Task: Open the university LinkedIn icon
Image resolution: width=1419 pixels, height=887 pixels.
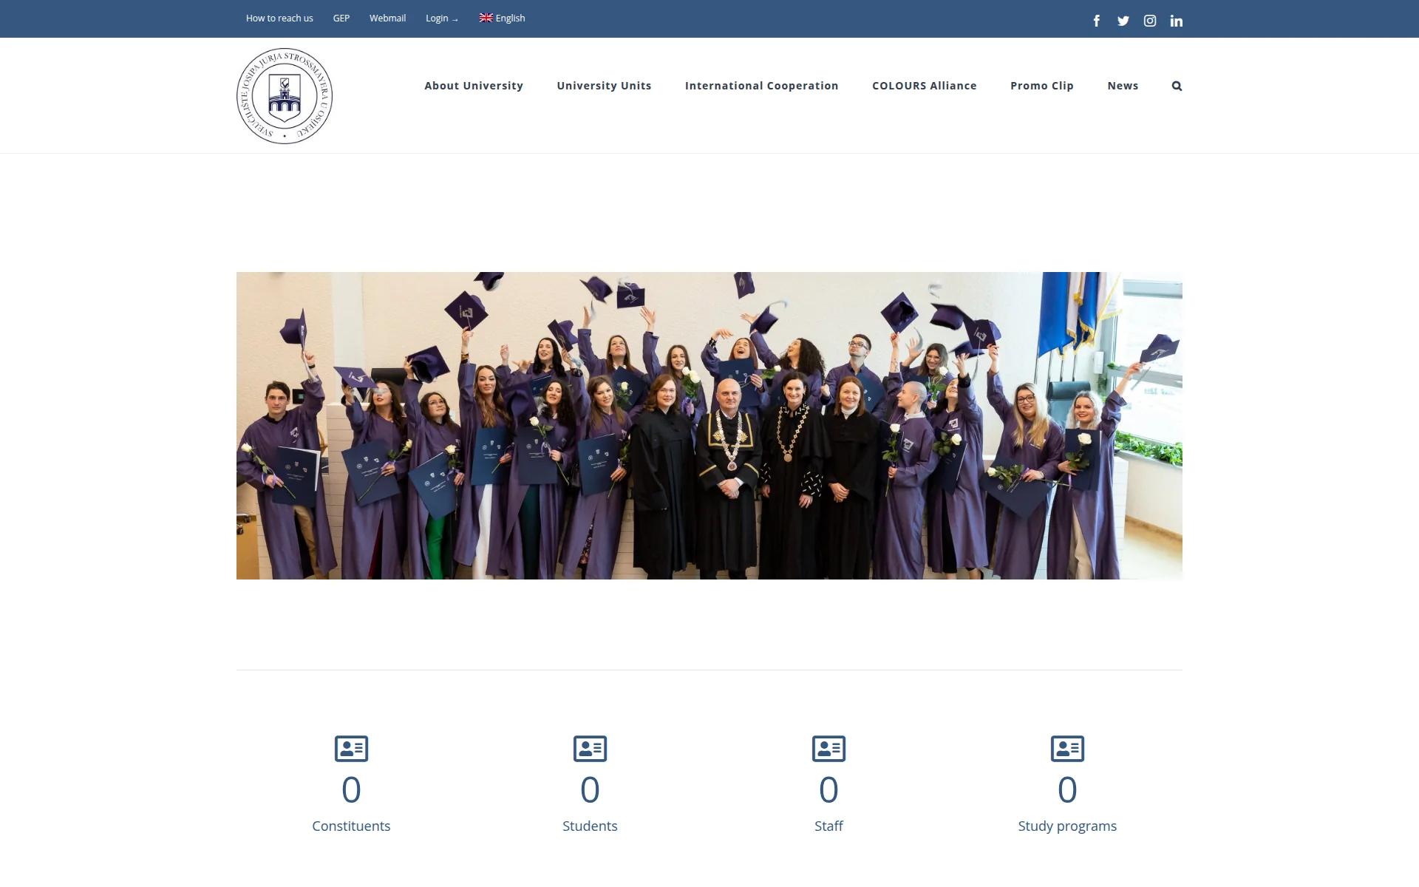Action: 1177,21
